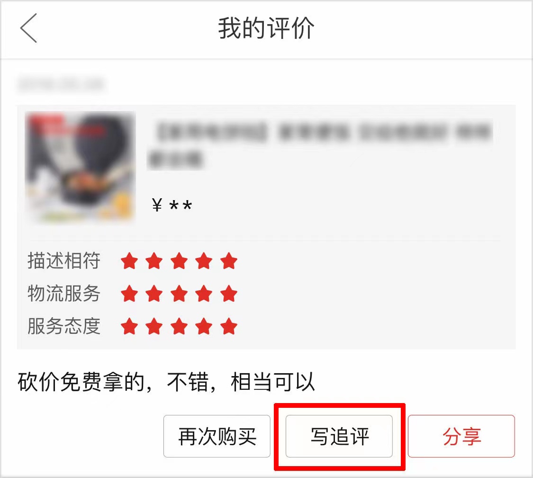This screenshot has height=478, width=533.
Task: Open the blurred product title text
Action: (320, 144)
